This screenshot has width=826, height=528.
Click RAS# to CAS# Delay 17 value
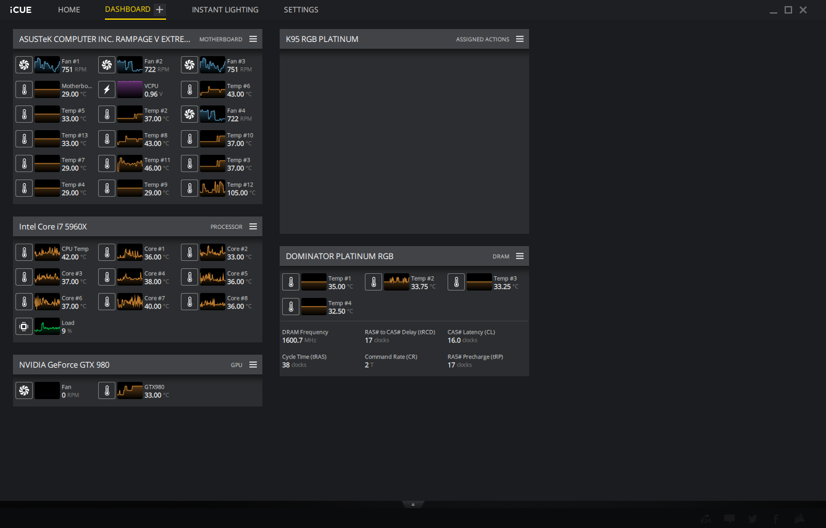(x=377, y=340)
